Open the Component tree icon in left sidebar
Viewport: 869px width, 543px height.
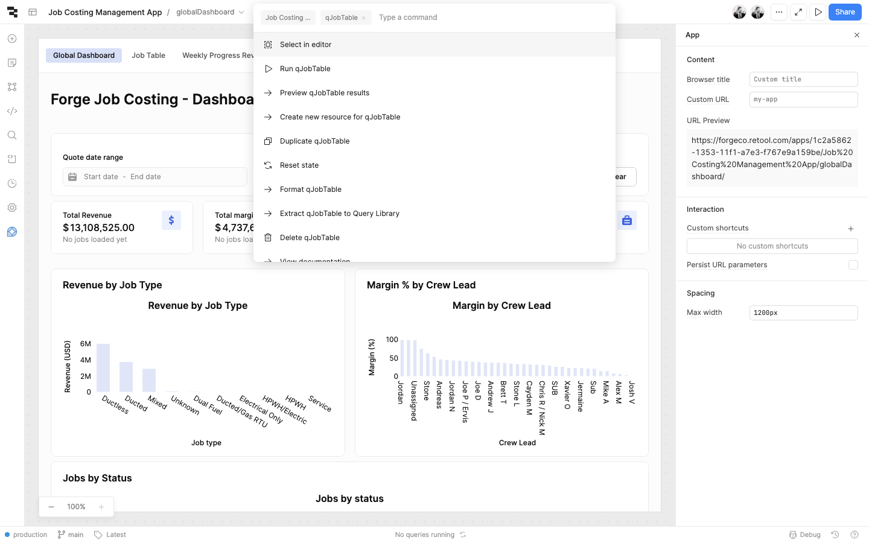tap(12, 87)
